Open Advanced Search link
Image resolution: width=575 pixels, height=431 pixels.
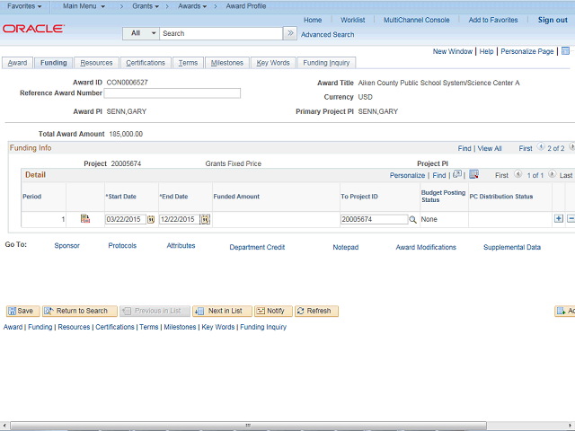click(327, 34)
